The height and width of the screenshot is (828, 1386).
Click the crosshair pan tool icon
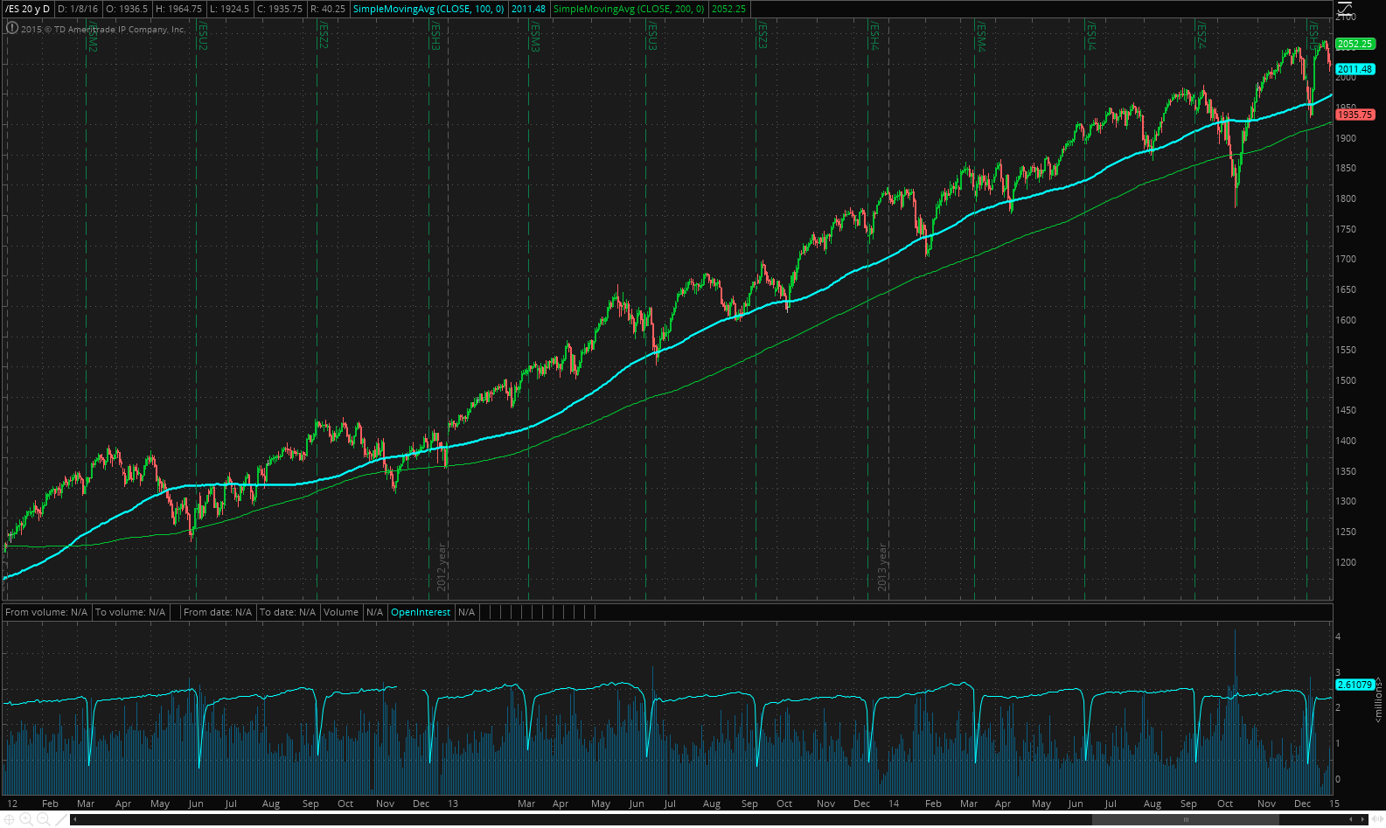pyautogui.click(x=10, y=819)
